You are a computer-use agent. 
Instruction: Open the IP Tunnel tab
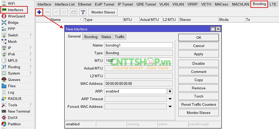(126, 4)
